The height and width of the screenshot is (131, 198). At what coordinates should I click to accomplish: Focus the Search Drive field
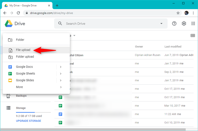point(111,24)
